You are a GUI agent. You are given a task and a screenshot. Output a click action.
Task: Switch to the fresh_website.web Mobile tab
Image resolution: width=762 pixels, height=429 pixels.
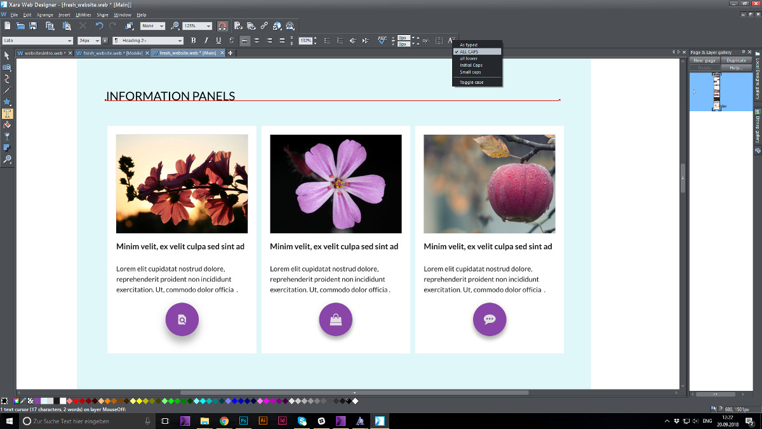(x=108, y=53)
